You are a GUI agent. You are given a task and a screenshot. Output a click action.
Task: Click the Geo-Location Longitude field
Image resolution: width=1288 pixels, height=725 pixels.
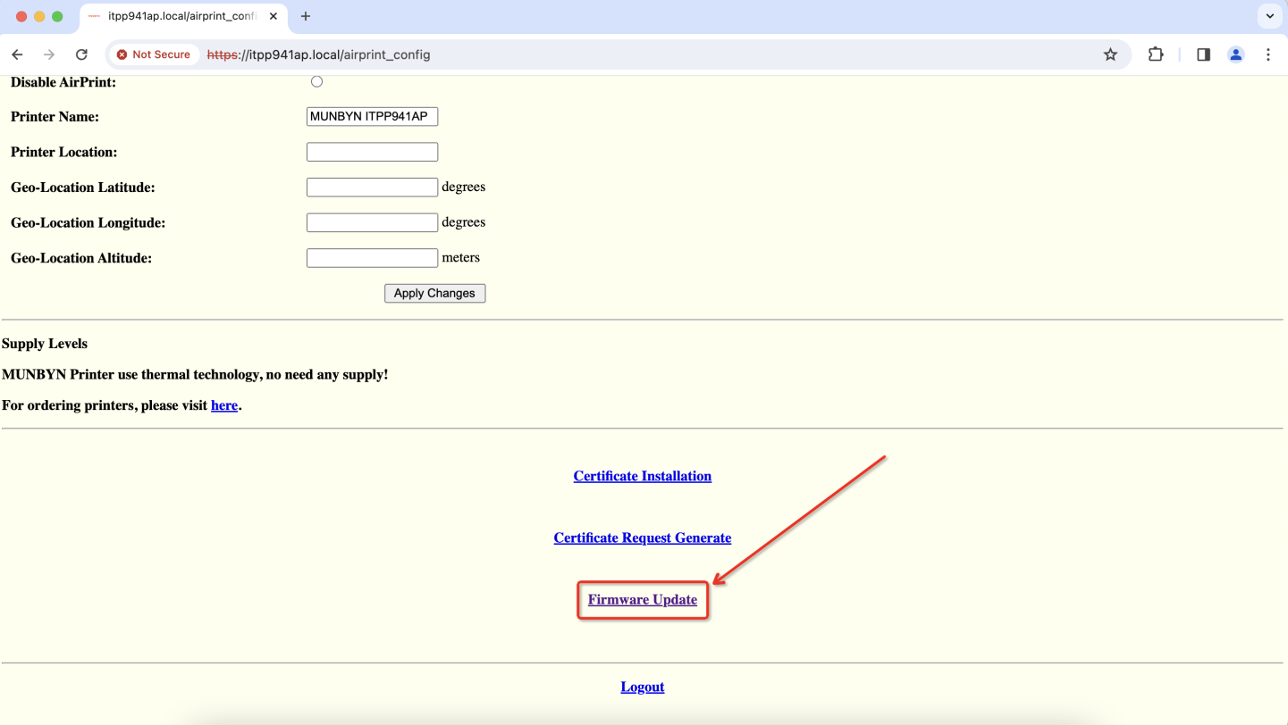coord(372,222)
